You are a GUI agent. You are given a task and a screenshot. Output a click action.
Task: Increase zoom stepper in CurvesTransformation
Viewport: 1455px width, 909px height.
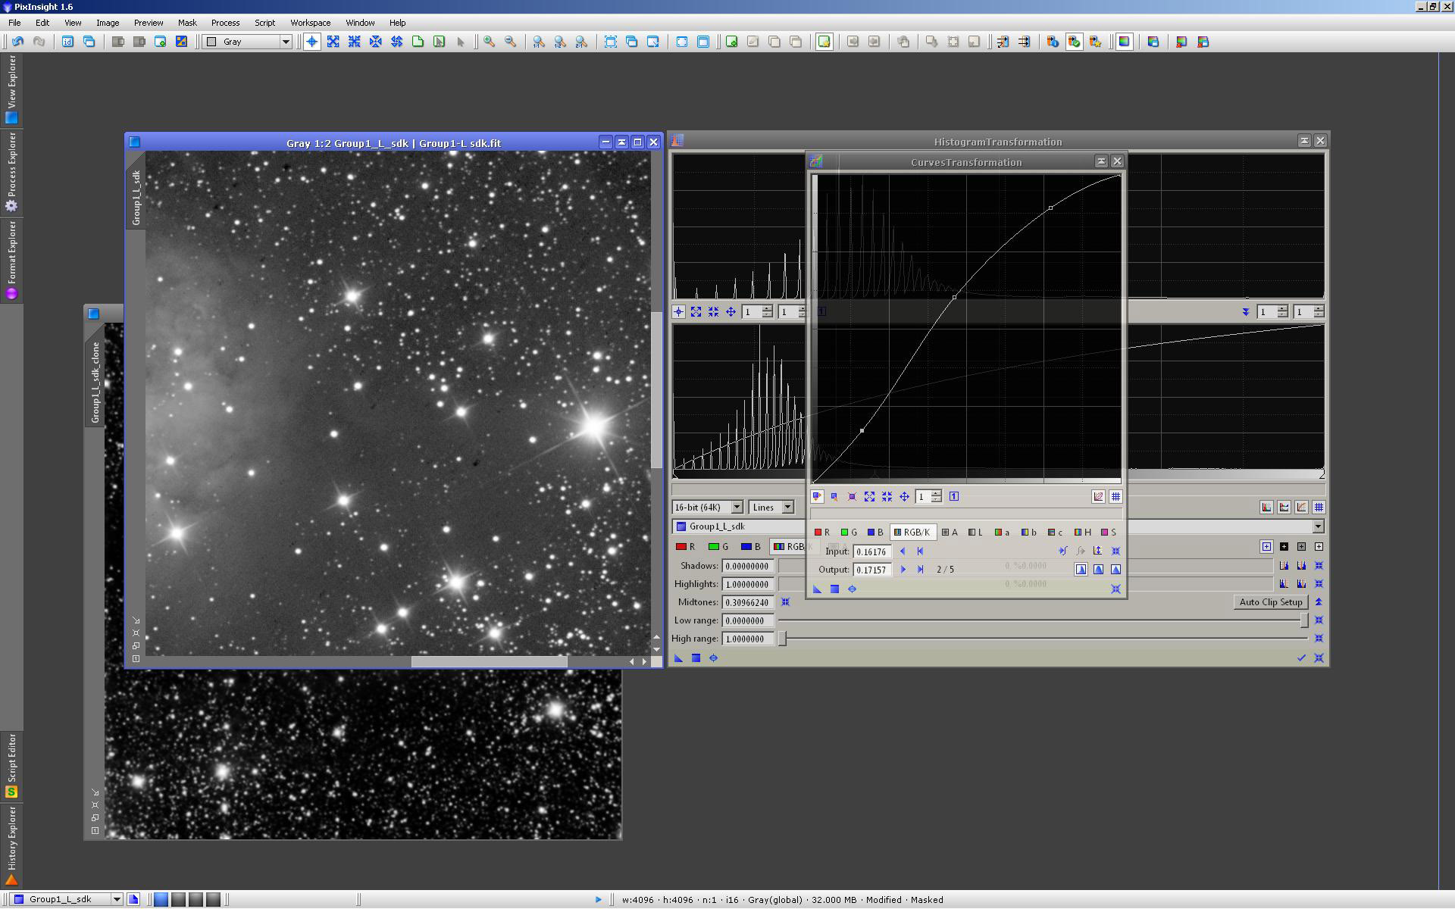coord(937,494)
